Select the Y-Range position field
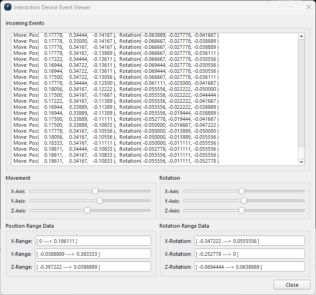316x295 pixels. (x=93, y=254)
